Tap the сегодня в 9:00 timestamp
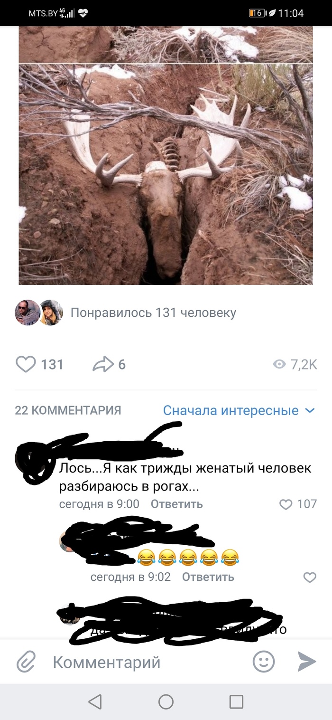This screenshot has width=332, height=720. (x=99, y=504)
